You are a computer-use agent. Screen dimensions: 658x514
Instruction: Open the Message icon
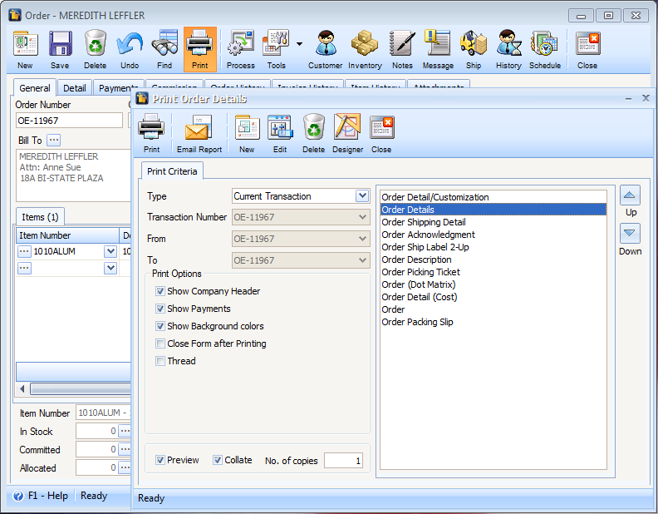(x=438, y=49)
